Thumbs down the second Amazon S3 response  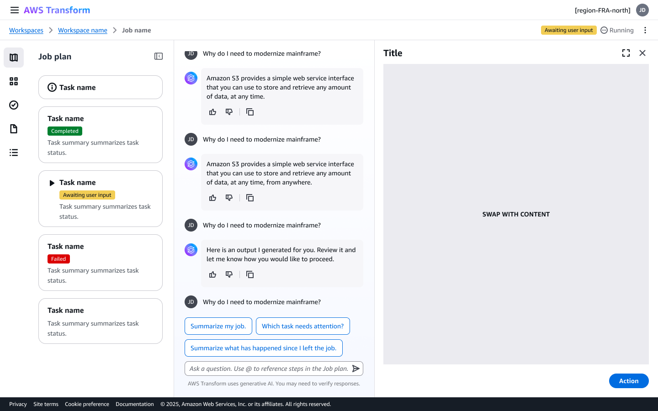[229, 198]
